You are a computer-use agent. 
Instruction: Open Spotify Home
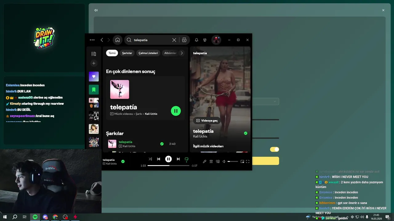(x=118, y=40)
